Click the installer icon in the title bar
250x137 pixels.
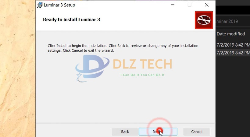click(39, 5)
